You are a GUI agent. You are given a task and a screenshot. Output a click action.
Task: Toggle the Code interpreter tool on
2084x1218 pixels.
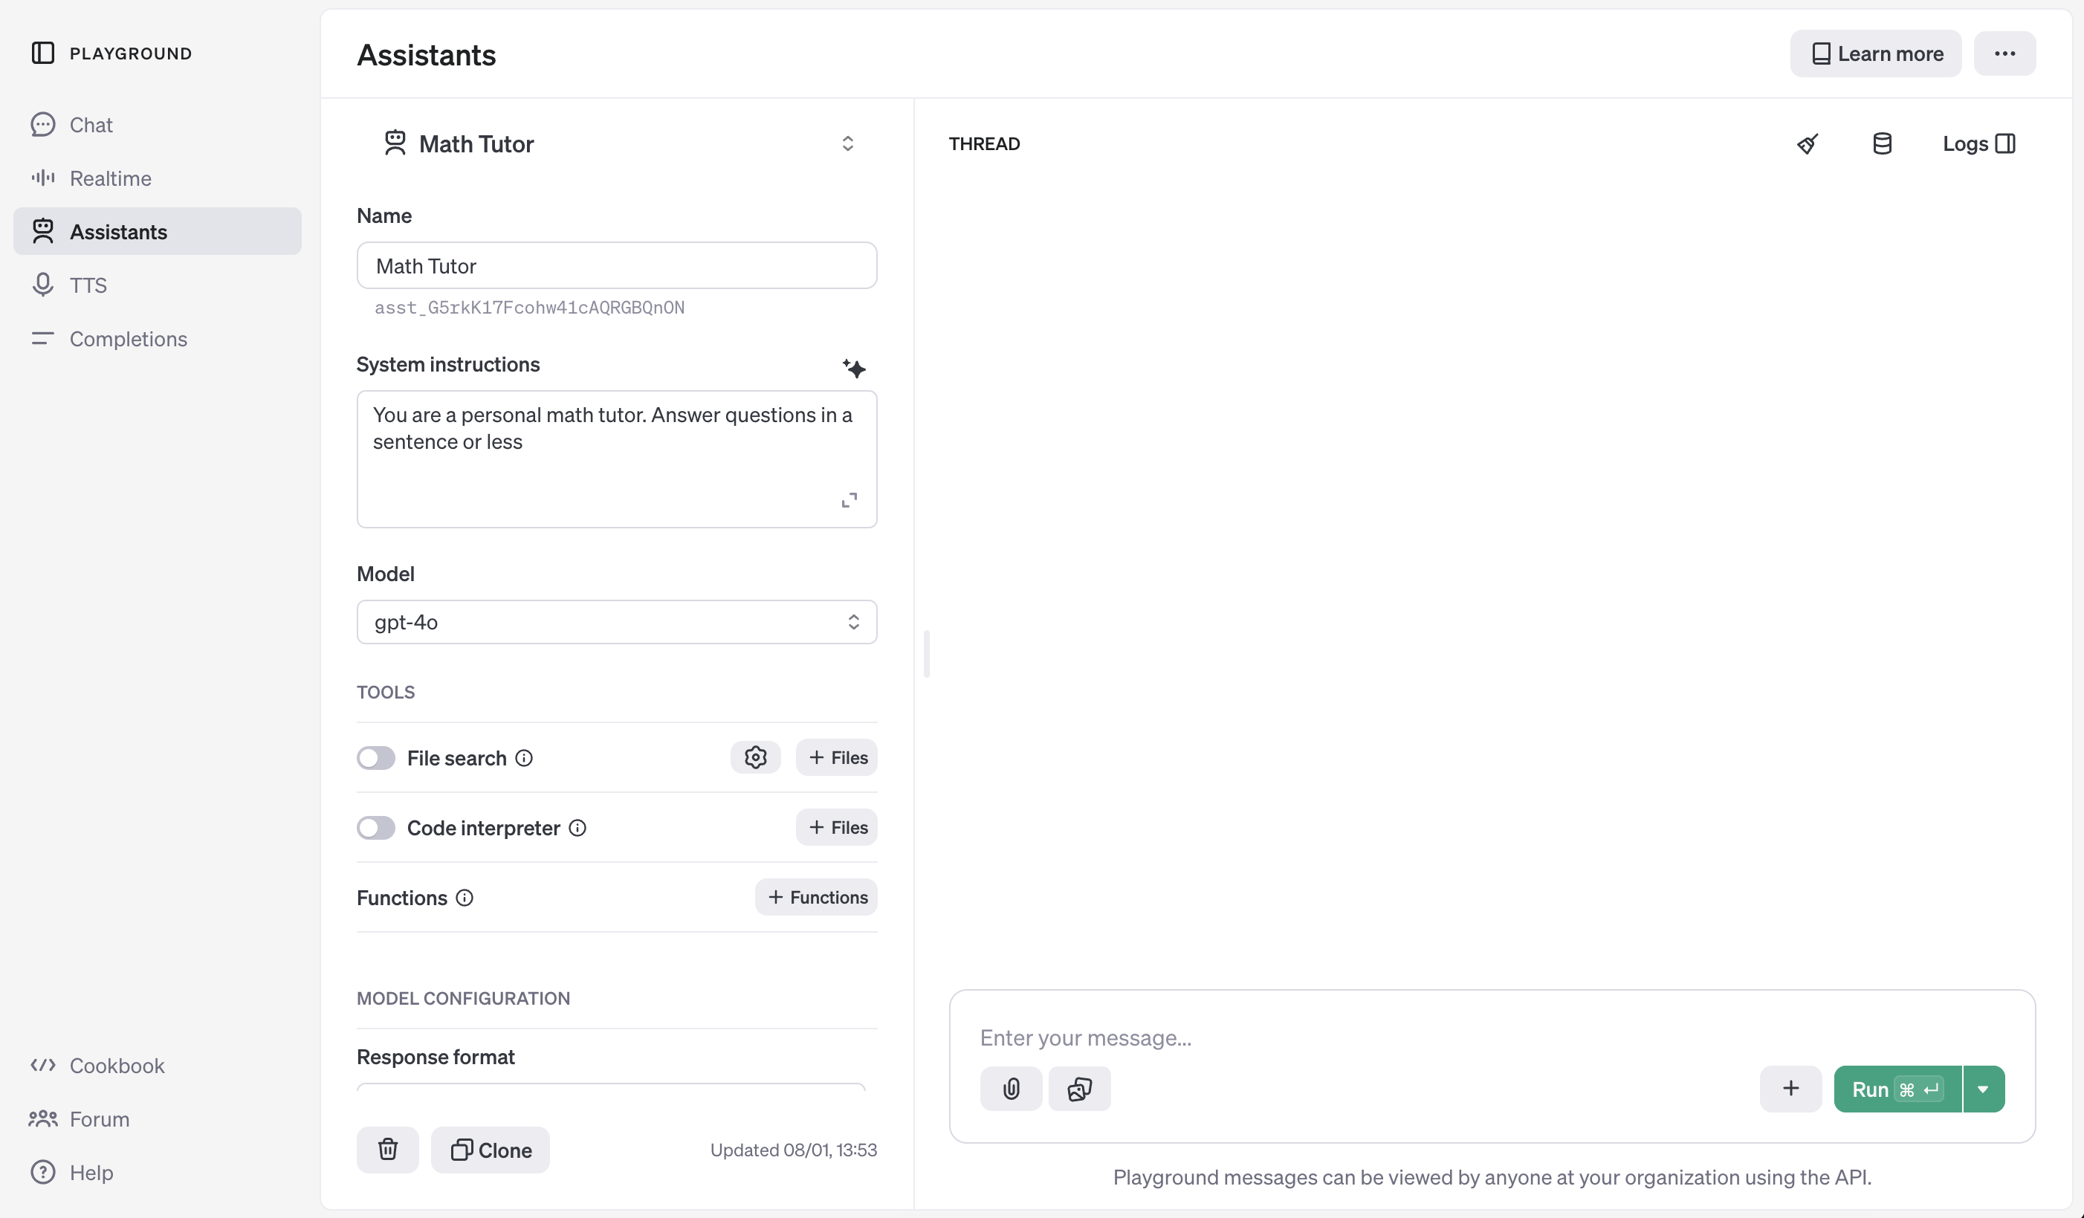[374, 826]
